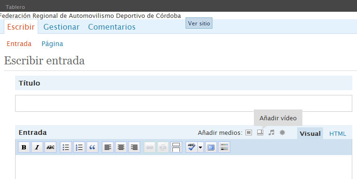Screen dimensions: 357x179
Task: Insert ordered numbered list
Action: click(79, 147)
